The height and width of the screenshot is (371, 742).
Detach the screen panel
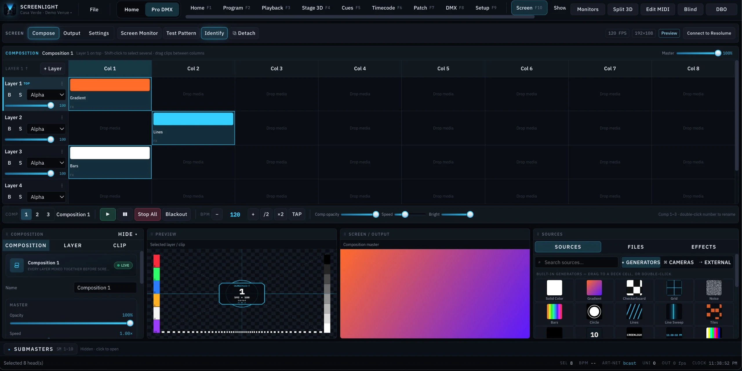[244, 33]
